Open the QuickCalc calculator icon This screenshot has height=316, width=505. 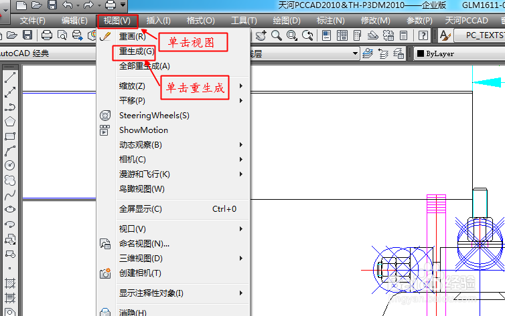404,35
